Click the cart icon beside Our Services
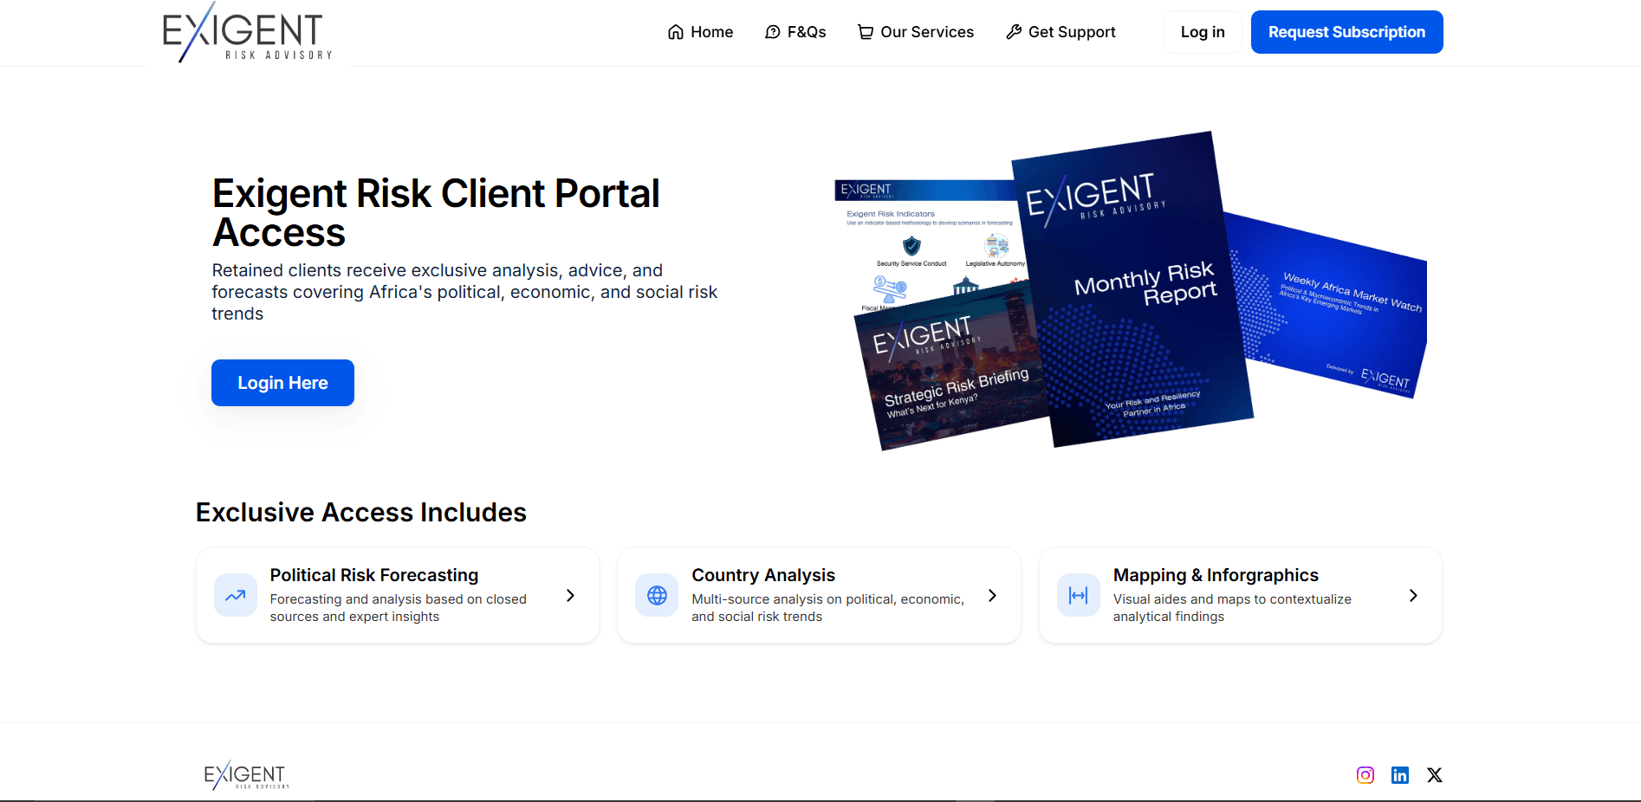The height and width of the screenshot is (802, 1641). pyautogui.click(x=866, y=32)
